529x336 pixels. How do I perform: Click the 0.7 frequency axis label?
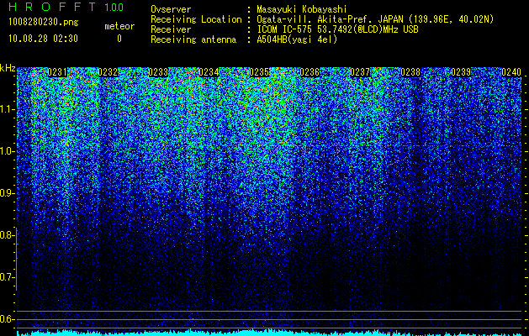coord(7,277)
